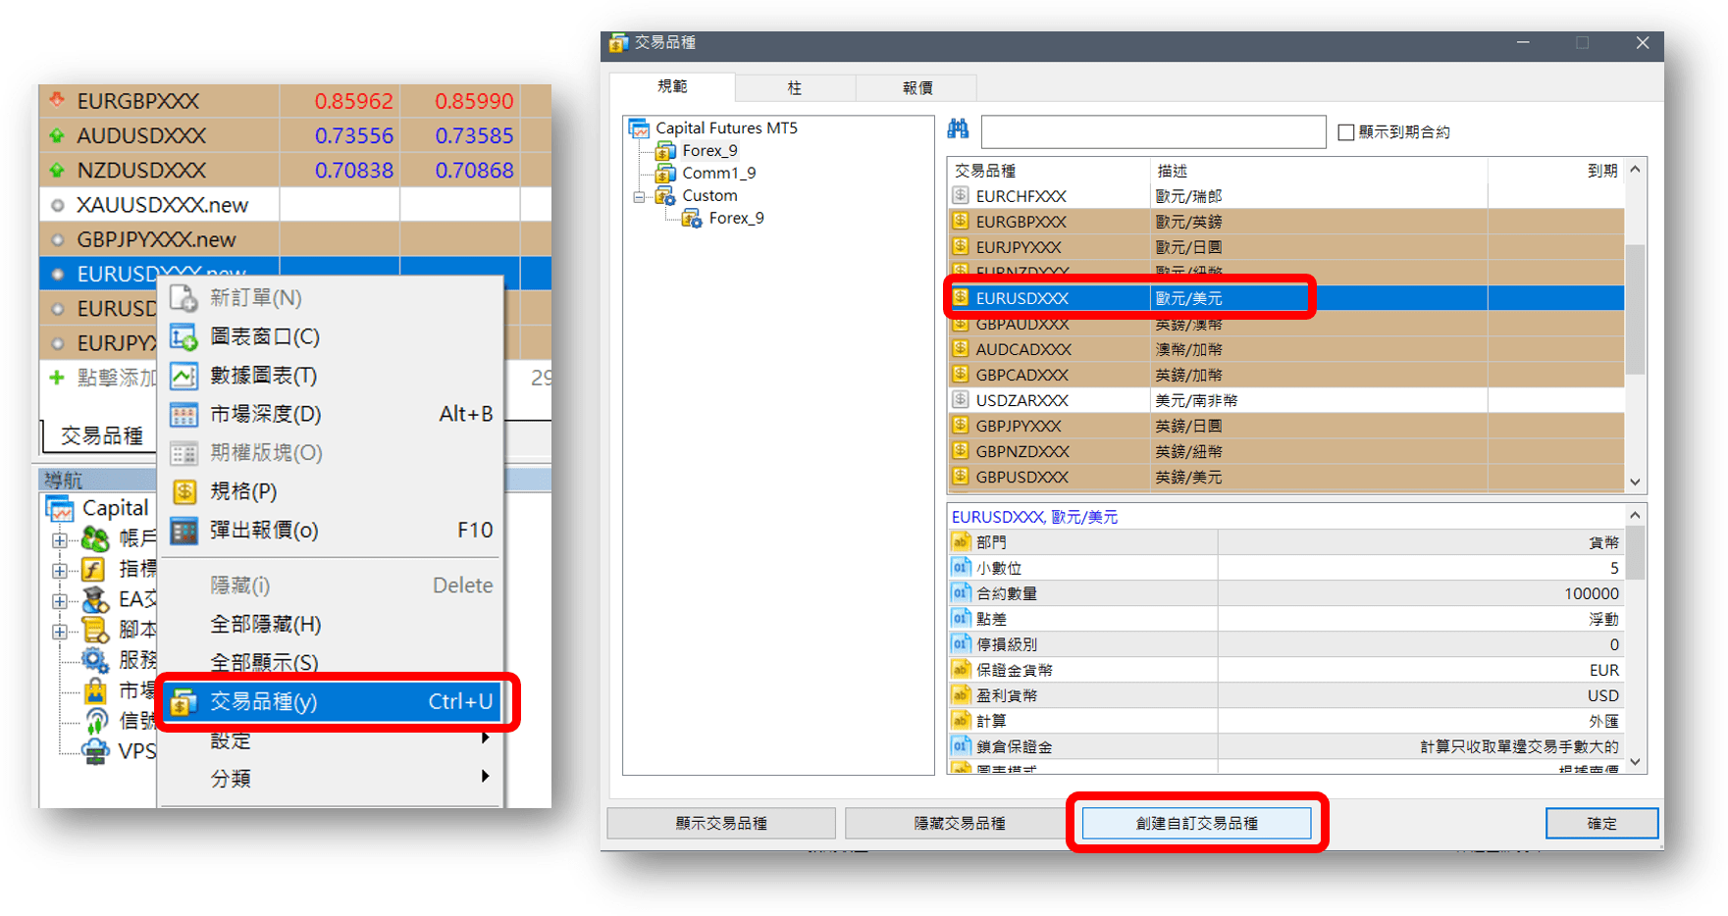This screenshot has width=1728, height=916.
Task: Click the dollar icon beside EURUSDXXX row
Action: point(961,297)
